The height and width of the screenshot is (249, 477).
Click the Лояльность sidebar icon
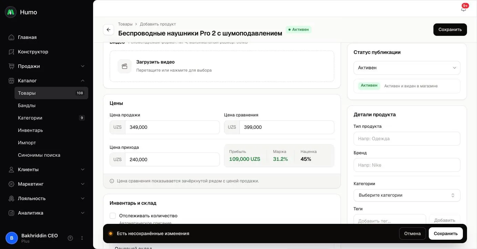[x=11, y=198]
